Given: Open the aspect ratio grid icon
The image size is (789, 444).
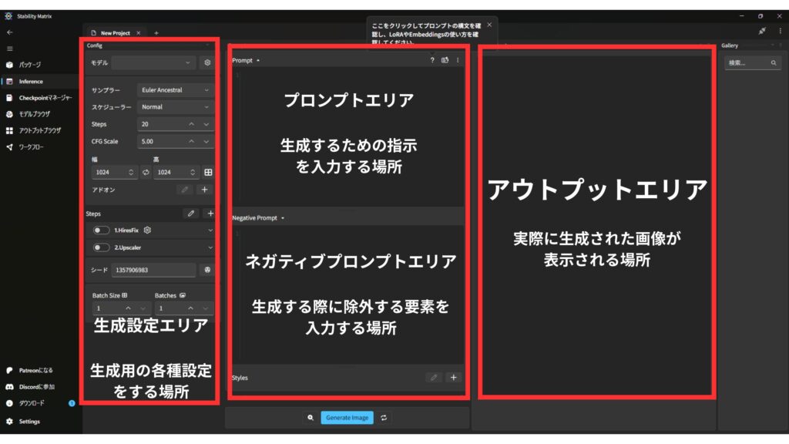Looking at the screenshot, I should click(207, 173).
